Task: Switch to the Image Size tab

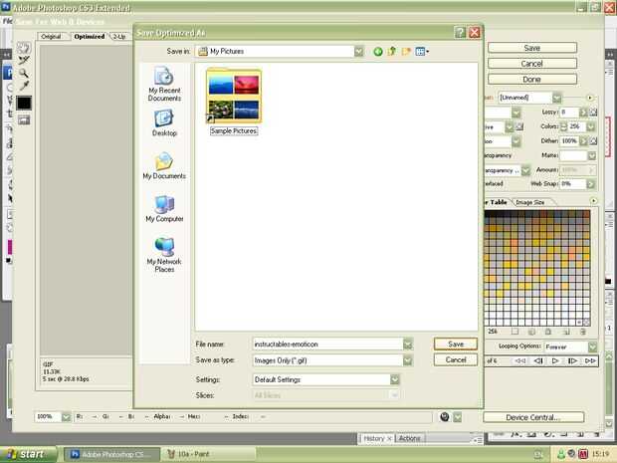Action: [530, 202]
